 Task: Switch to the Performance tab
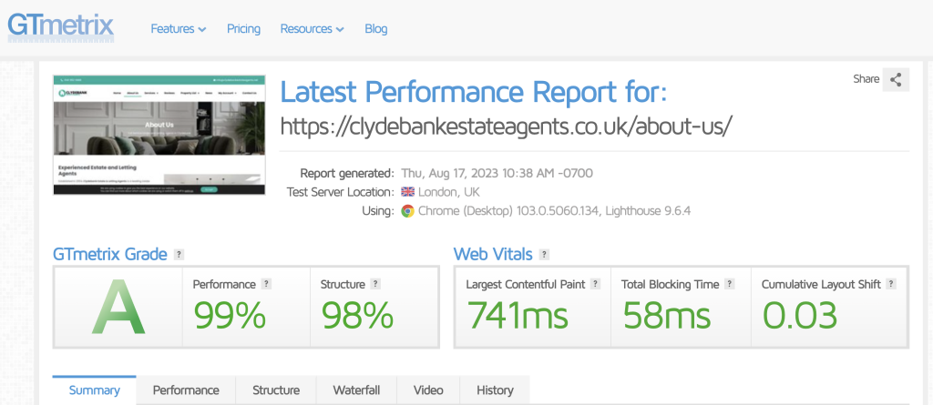(186, 390)
